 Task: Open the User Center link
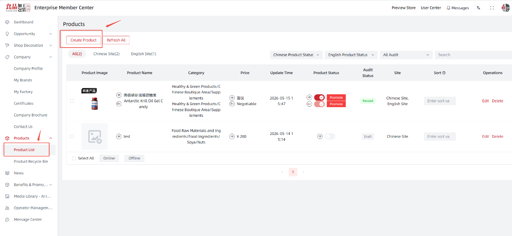(x=431, y=8)
